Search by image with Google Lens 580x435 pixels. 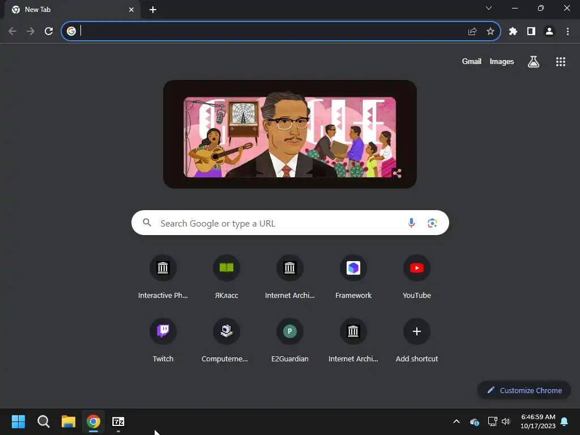coord(432,223)
